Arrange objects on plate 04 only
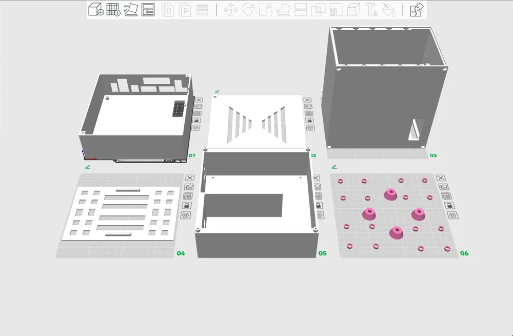Screen dimensions: 513x336 click(x=188, y=196)
